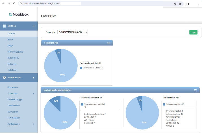Open Meldinger in the sidebar
Image resolution: width=202 pixels, height=136 pixels.
(x=12, y=64)
